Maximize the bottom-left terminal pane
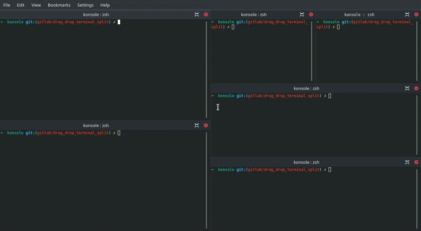The image size is (421, 231). point(197,125)
